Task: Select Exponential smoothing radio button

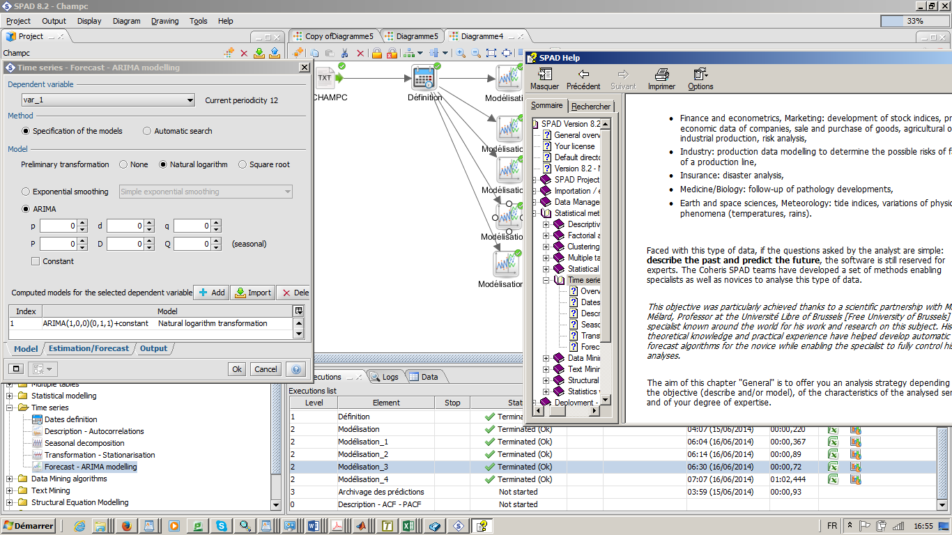Action: [26, 192]
